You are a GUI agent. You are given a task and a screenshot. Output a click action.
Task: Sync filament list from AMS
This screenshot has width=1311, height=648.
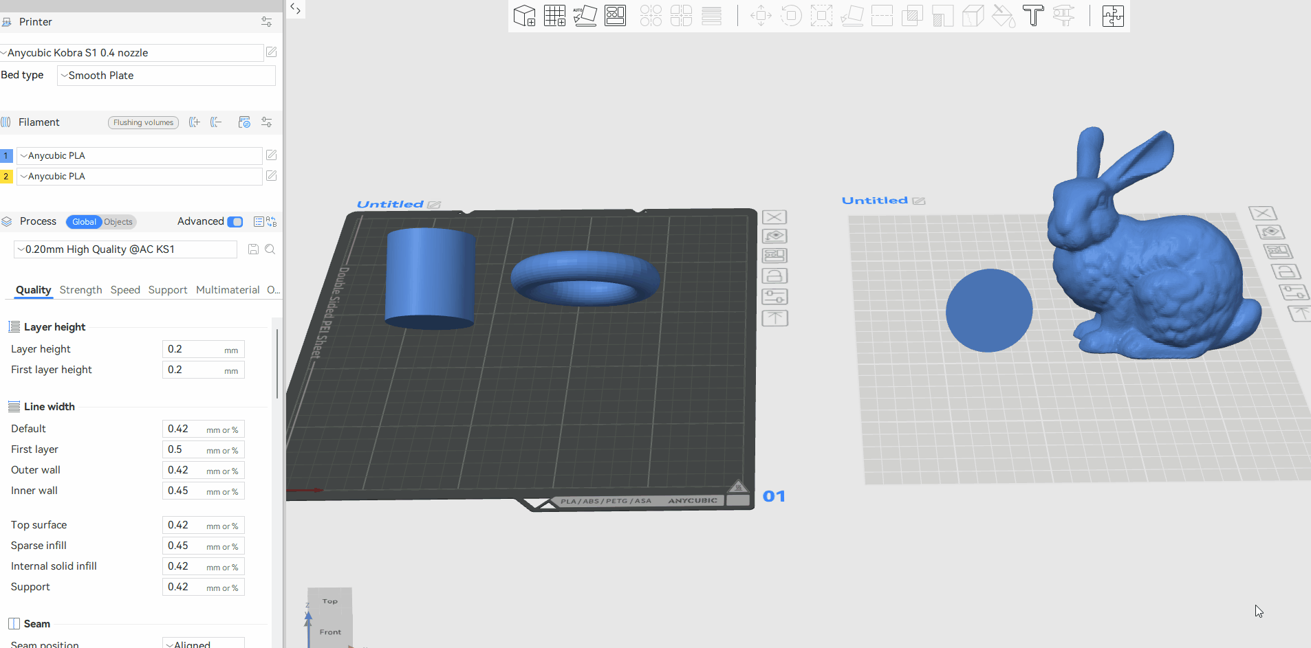click(x=244, y=122)
